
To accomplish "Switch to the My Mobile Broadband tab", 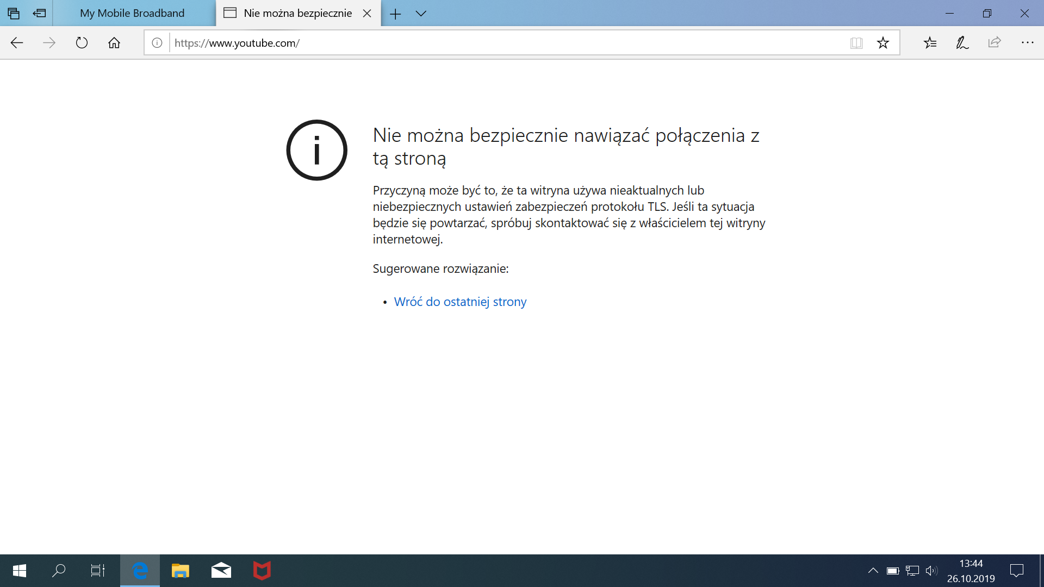I will tap(132, 13).
